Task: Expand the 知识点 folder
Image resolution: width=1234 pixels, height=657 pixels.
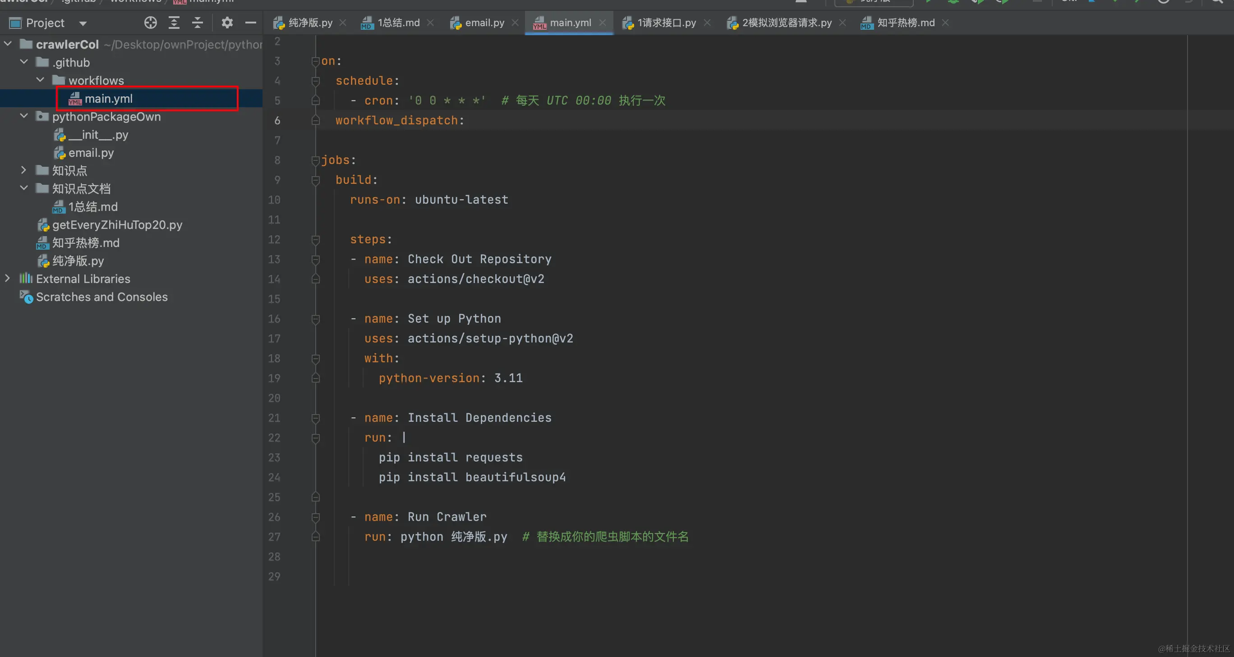Action: (23, 170)
